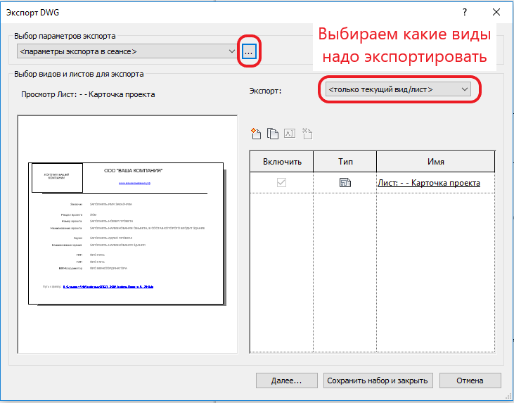Click the Имя column header

(x=435, y=162)
